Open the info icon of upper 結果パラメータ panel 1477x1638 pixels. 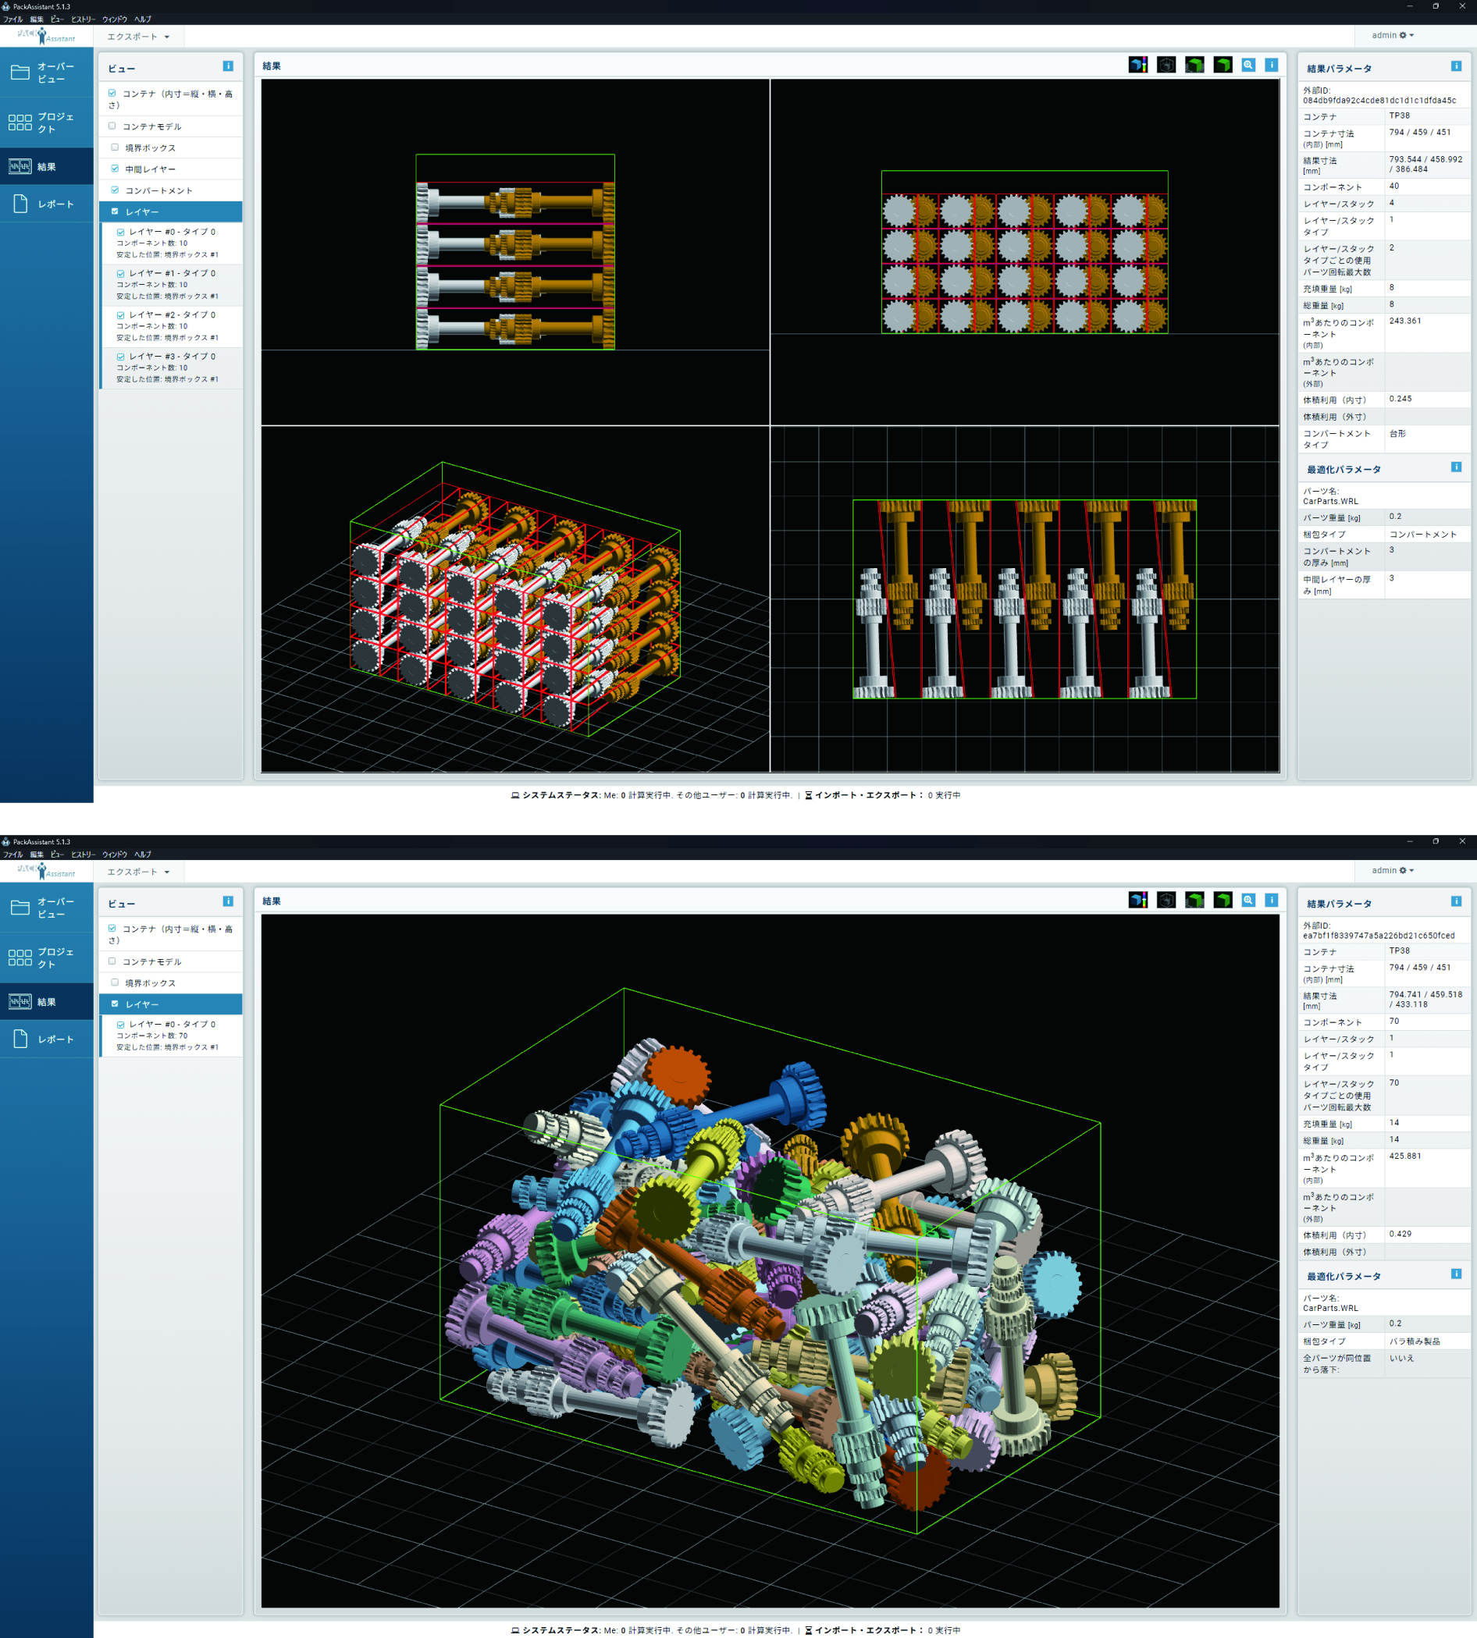(1456, 66)
